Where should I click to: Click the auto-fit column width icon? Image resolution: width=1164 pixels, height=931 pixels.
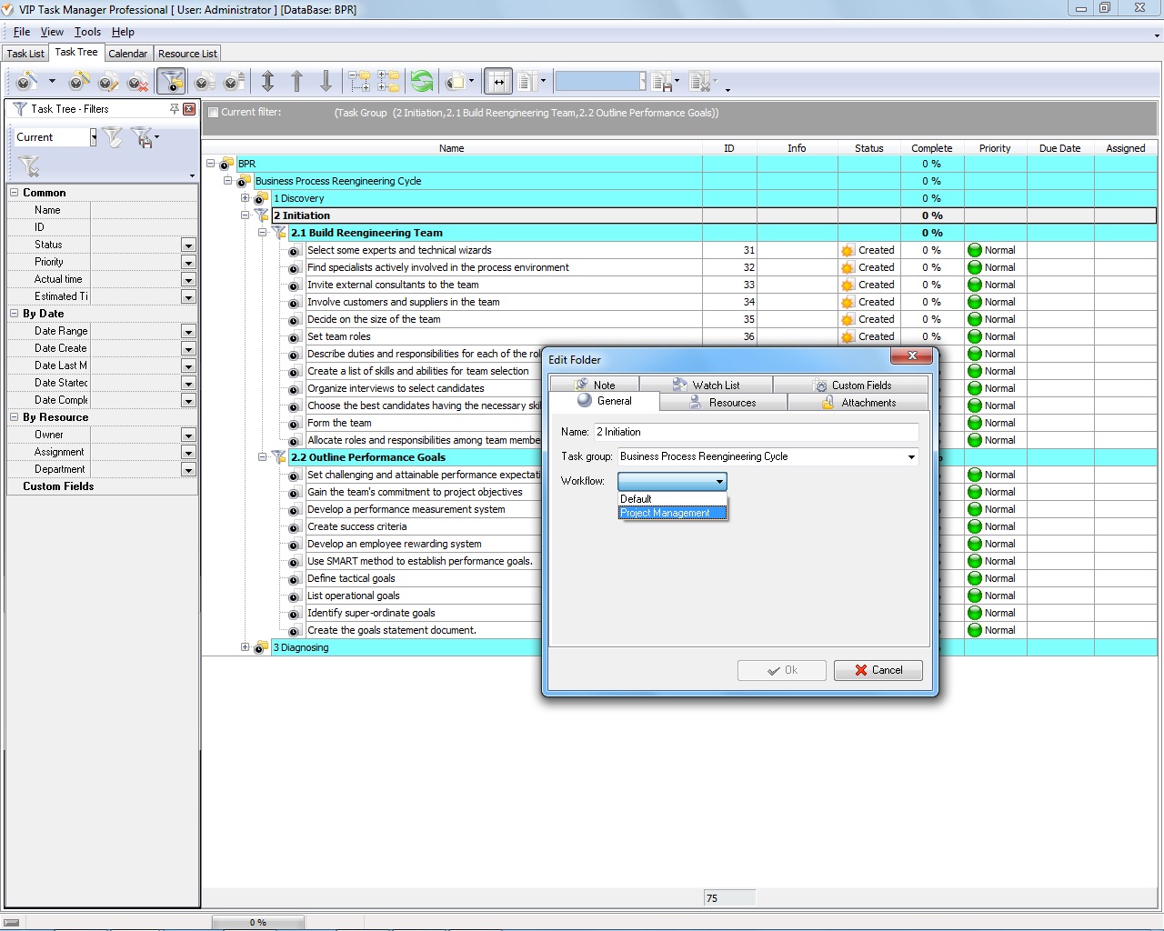coord(497,82)
